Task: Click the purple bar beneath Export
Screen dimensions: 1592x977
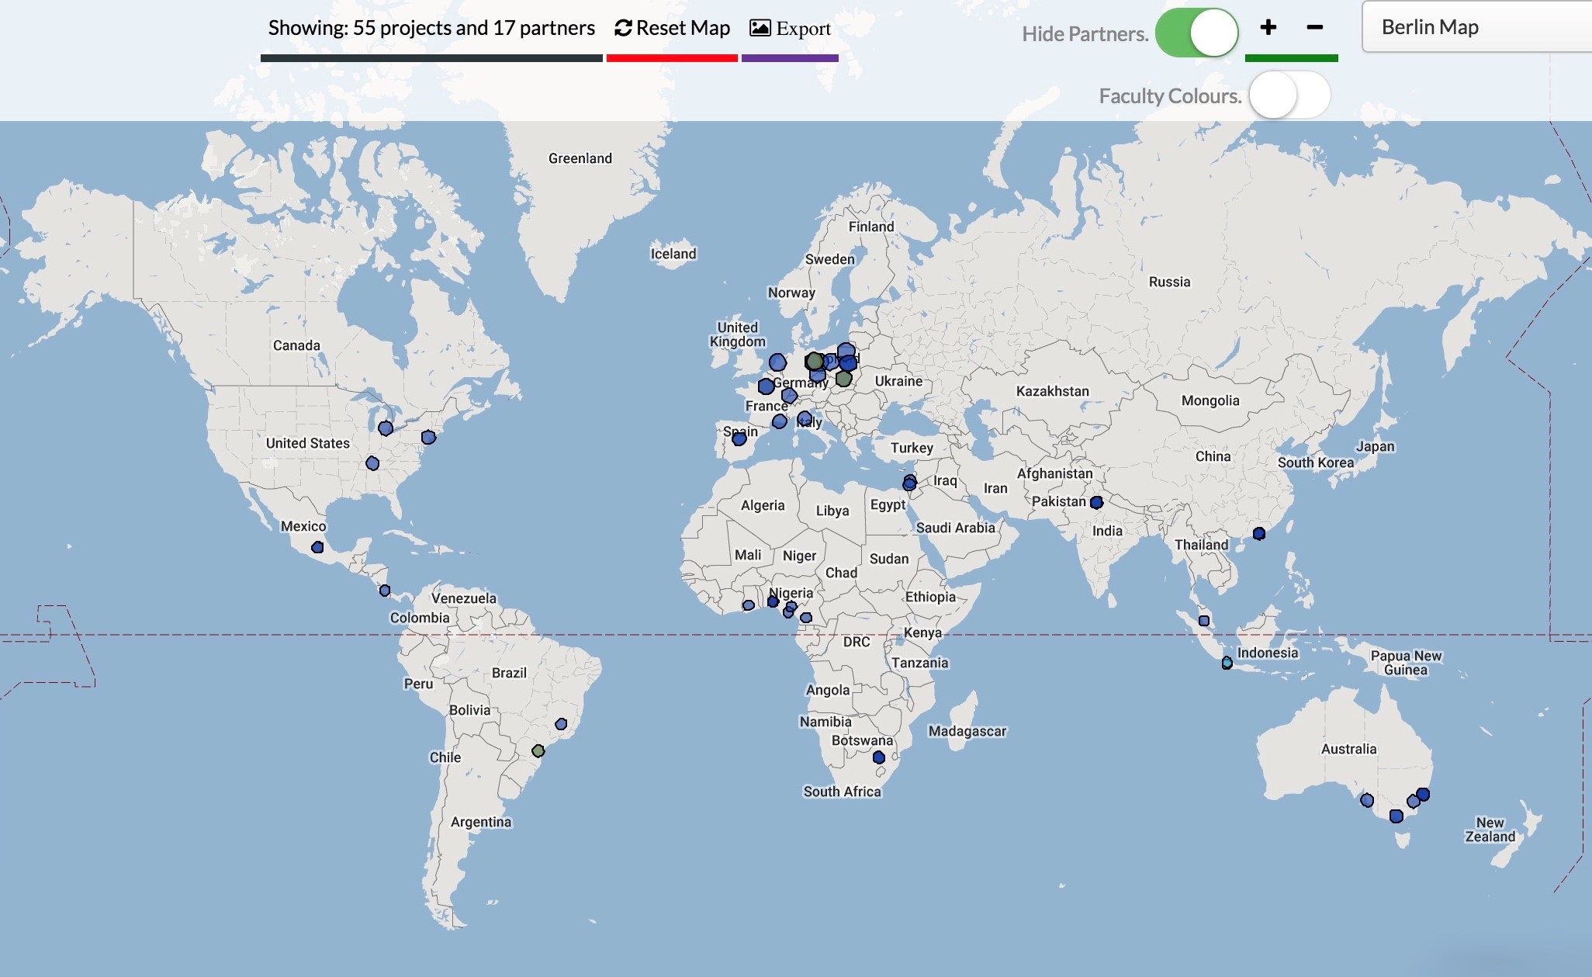Action: pyautogui.click(x=790, y=58)
